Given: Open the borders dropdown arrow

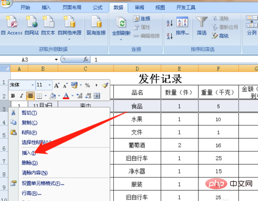Looking at the screenshot, I should [46, 96].
